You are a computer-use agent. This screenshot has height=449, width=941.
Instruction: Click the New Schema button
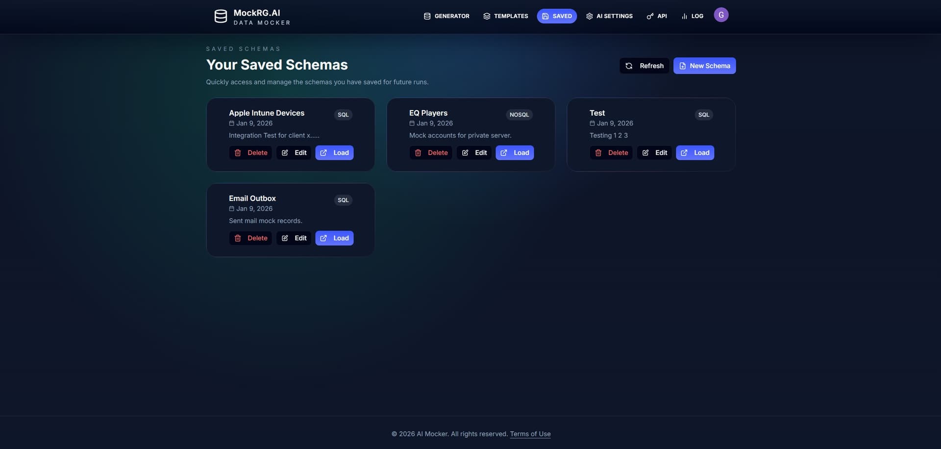click(704, 65)
